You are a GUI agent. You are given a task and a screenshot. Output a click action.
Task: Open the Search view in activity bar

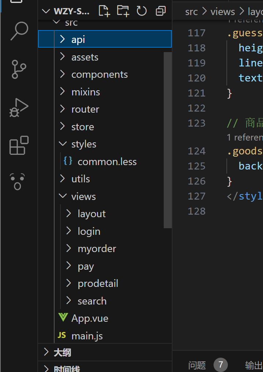point(19,31)
